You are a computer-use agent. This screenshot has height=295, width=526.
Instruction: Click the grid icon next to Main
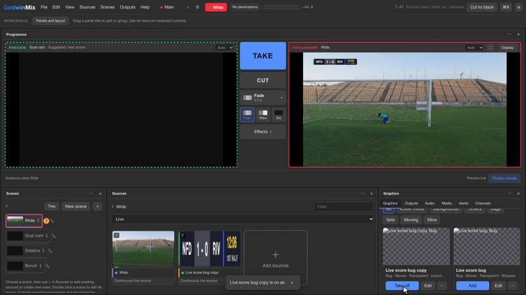[197, 7]
